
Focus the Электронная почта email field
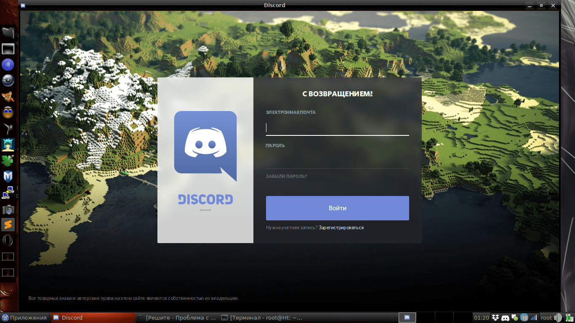pyautogui.click(x=337, y=128)
